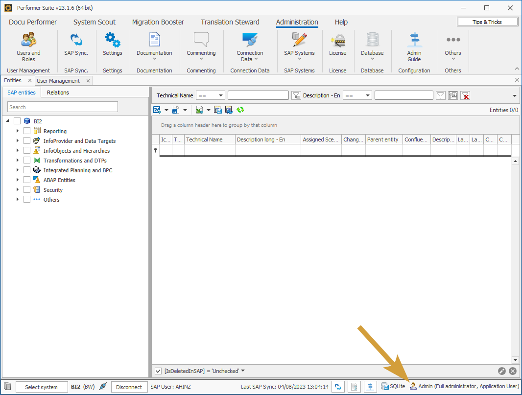Switch to the Relations tab
The width and height of the screenshot is (522, 395).
click(58, 93)
